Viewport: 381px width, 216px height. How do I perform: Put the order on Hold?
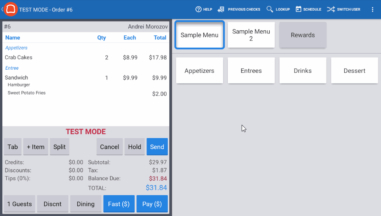tap(135, 147)
